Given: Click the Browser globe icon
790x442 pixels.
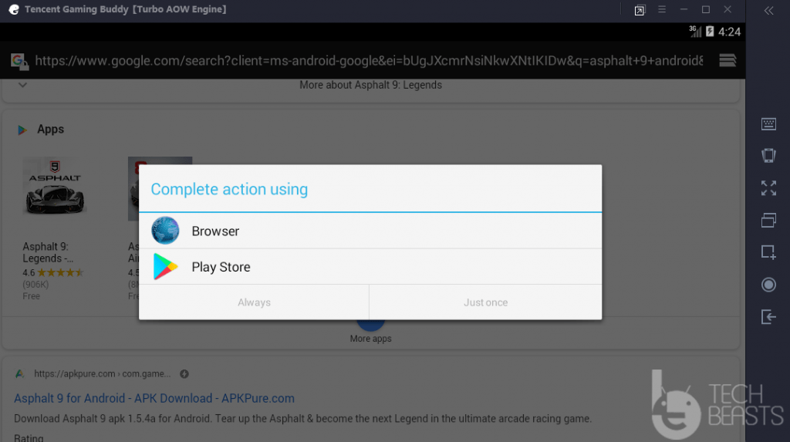Looking at the screenshot, I should click(x=165, y=231).
